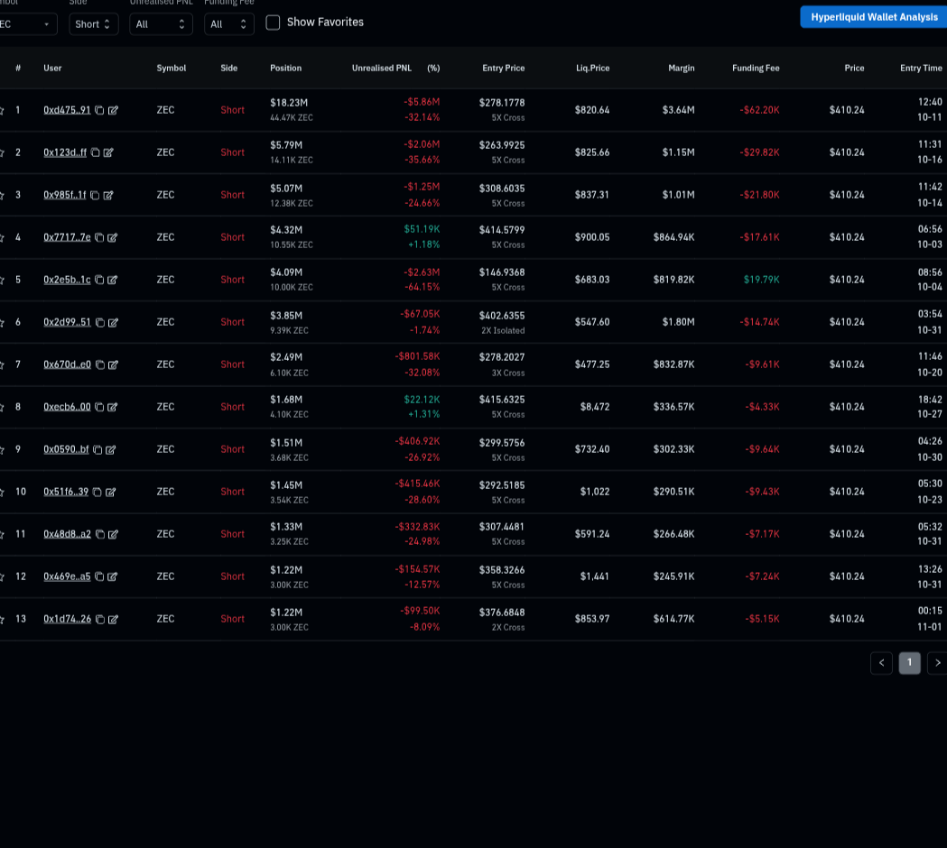This screenshot has height=848, width=947.
Task: Click the green $19.79K funding fee
Action: [x=762, y=280]
